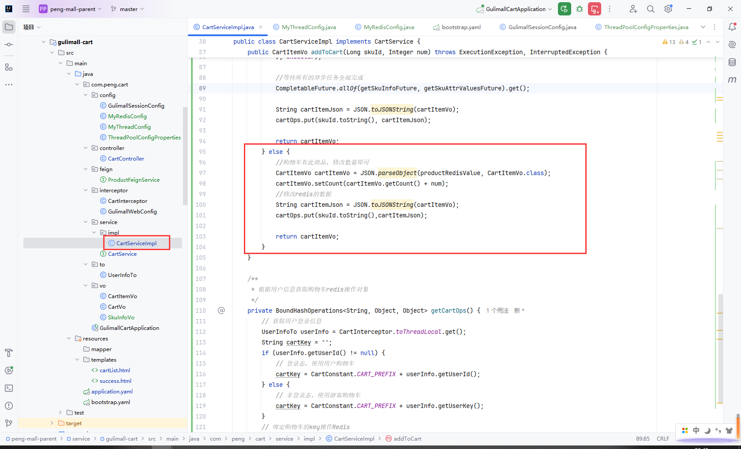Open the Services tool window
This screenshot has width=741, height=449.
click(9, 370)
